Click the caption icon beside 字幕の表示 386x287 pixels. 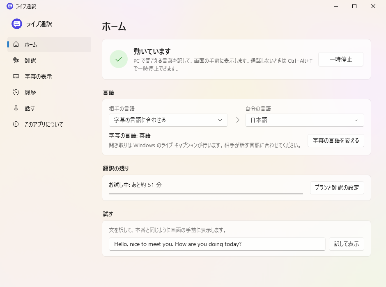pyautogui.click(x=16, y=76)
